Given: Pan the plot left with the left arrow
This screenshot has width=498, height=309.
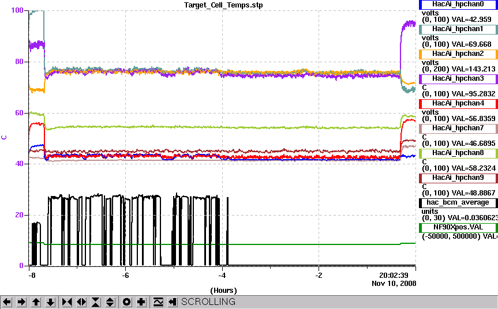Looking at the screenshot, I should [7, 302].
